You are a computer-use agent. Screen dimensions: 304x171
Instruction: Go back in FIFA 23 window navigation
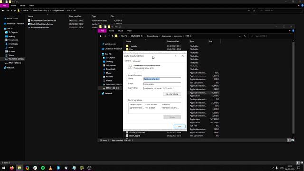[101, 36]
